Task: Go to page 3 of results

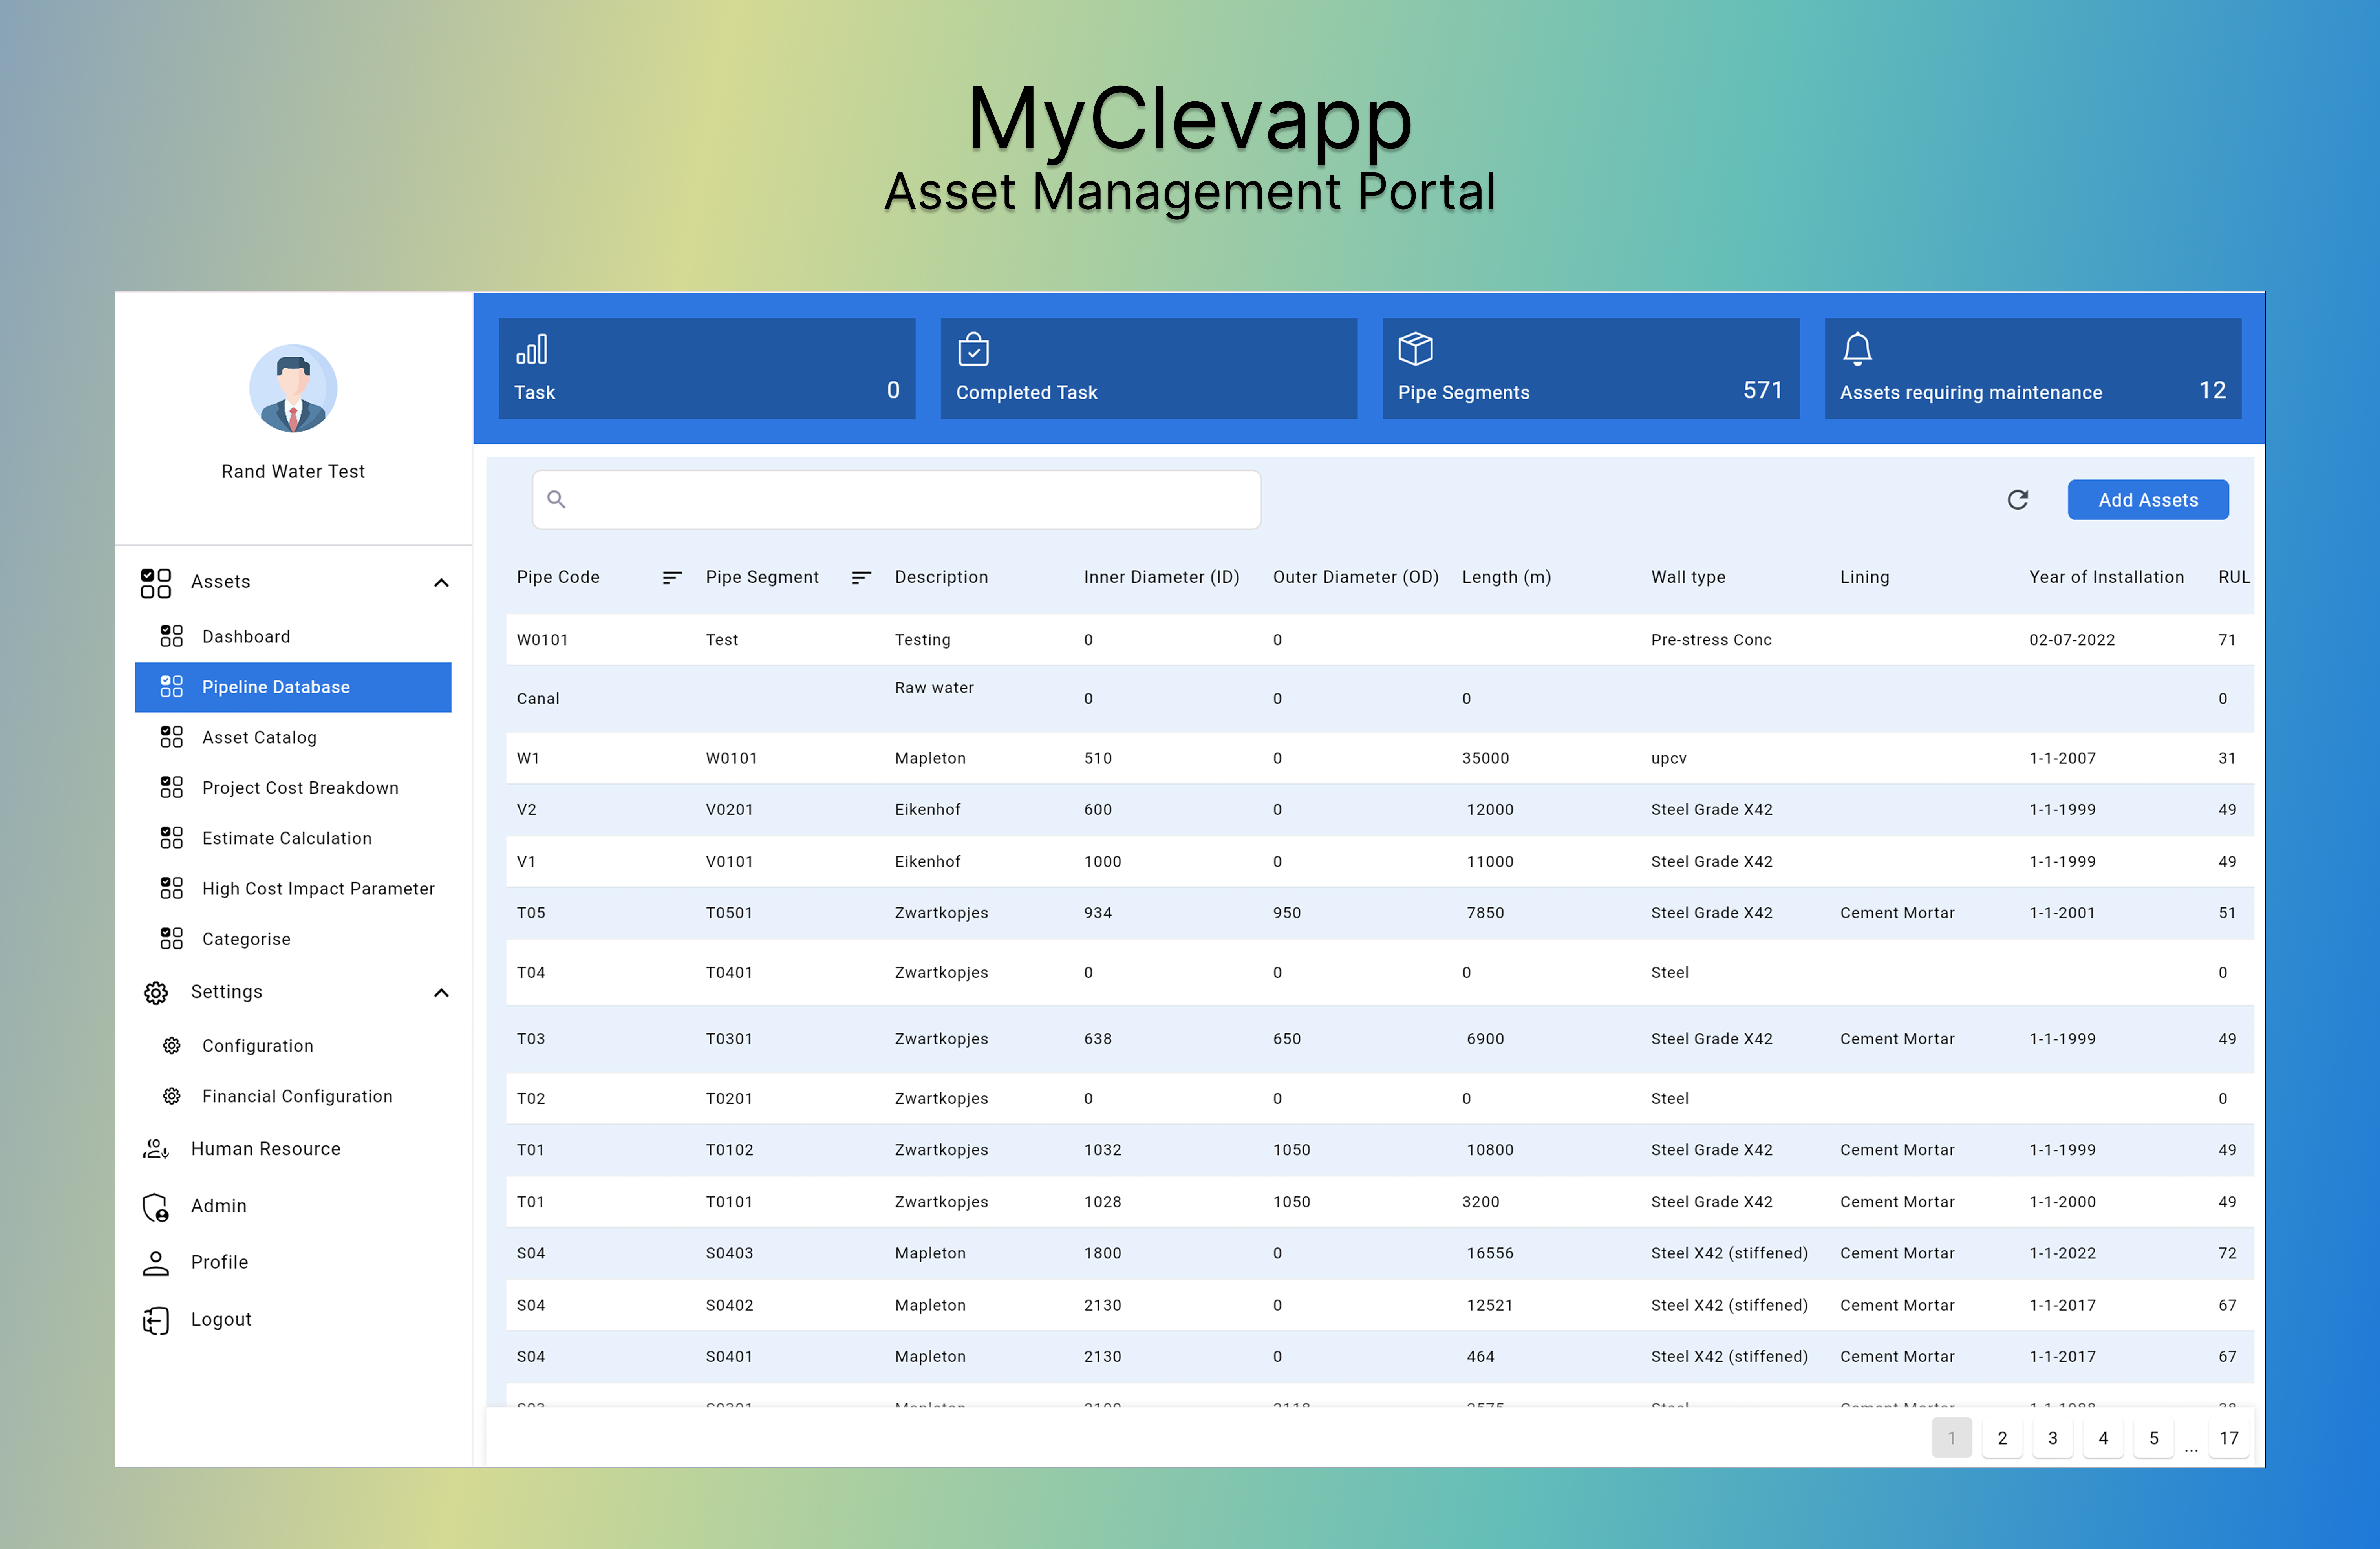Action: (x=2053, y=1438)
